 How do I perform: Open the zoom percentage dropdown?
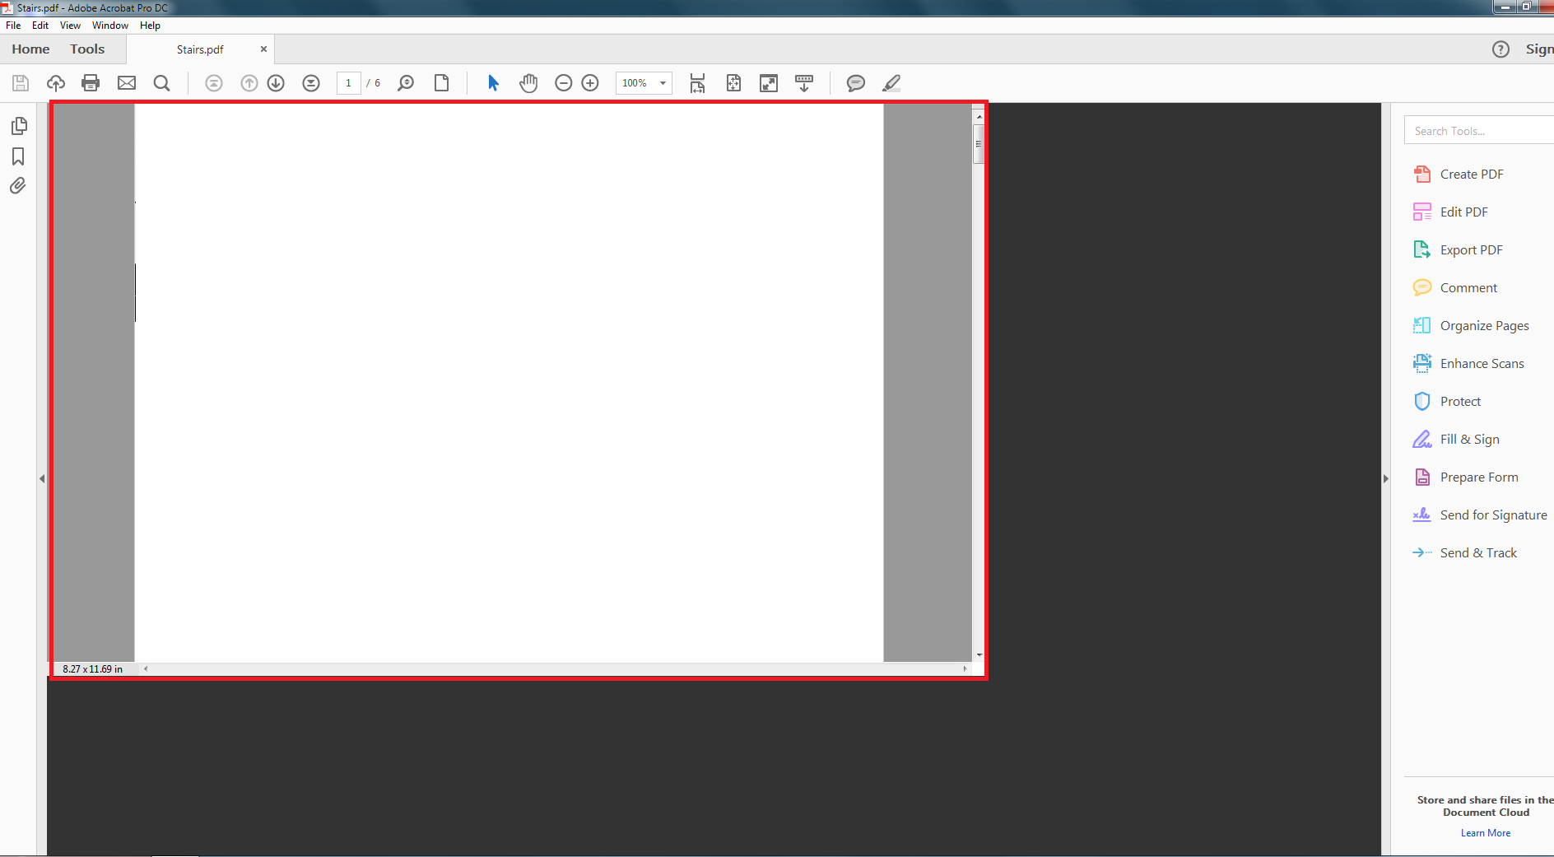coord(663,82)
